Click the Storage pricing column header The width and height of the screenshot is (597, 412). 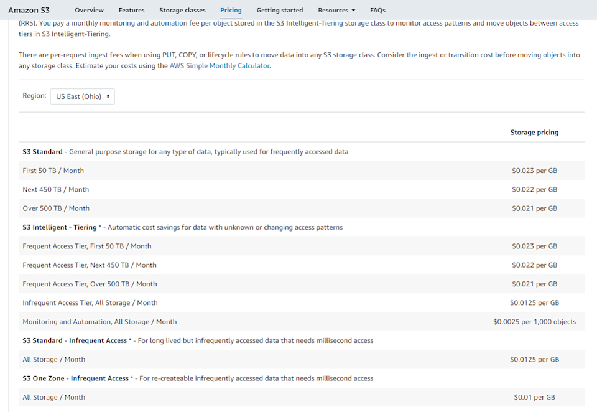pos(534,133)
